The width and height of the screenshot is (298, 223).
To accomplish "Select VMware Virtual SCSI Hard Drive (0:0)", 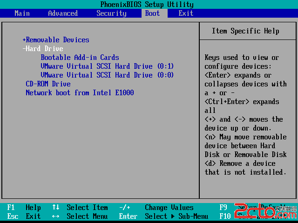I will 107,75.
